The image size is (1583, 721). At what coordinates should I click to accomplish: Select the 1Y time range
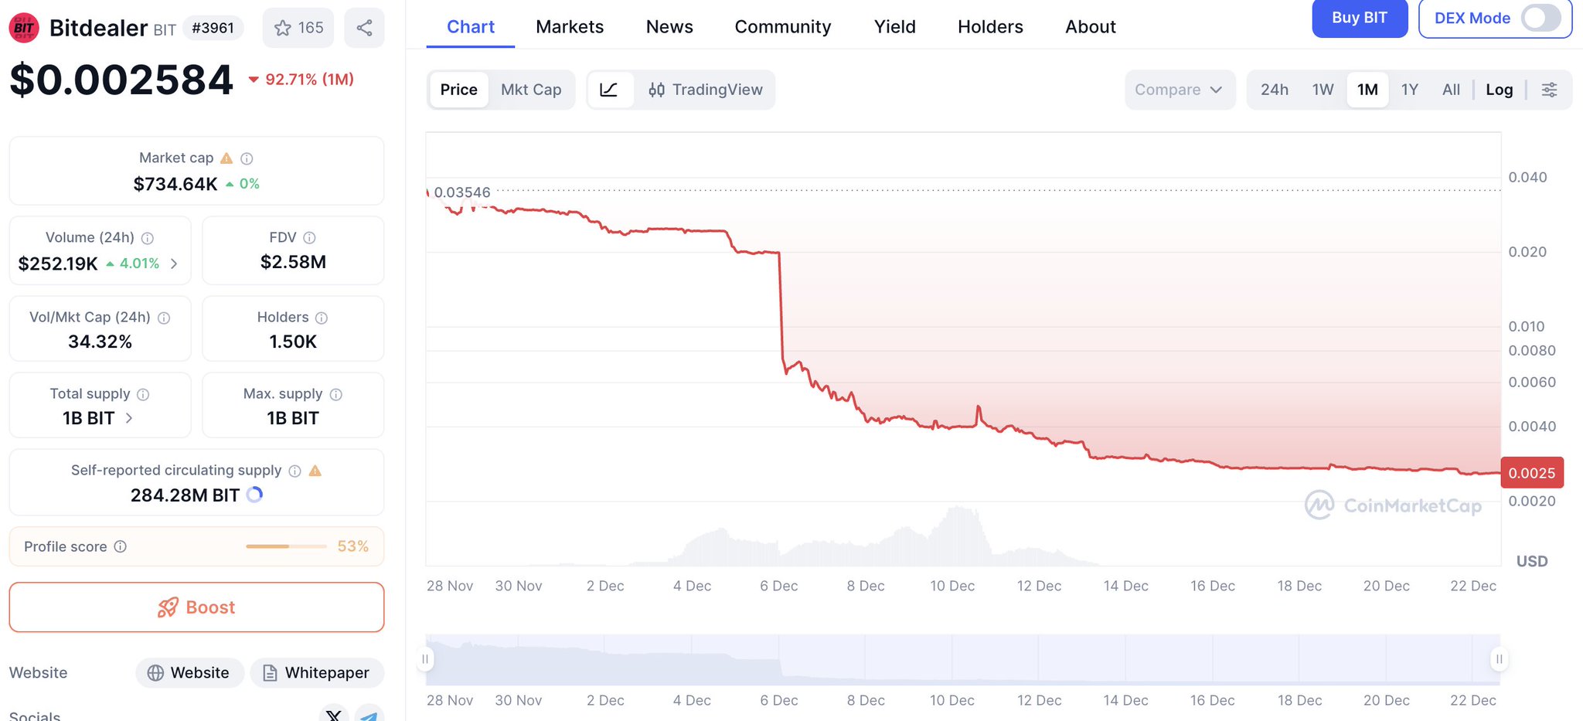point(1409,90)
